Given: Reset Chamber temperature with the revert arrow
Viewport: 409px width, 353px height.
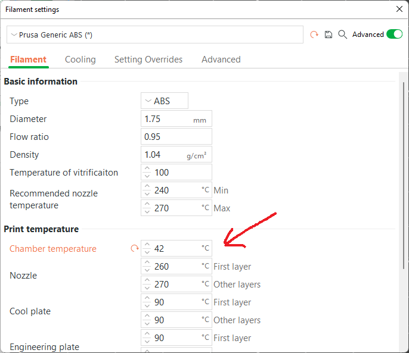Looking at the screenshot, I should coord(134,249).
